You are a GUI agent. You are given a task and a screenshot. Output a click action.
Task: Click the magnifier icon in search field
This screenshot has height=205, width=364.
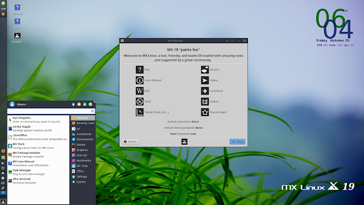pos(92,112)
